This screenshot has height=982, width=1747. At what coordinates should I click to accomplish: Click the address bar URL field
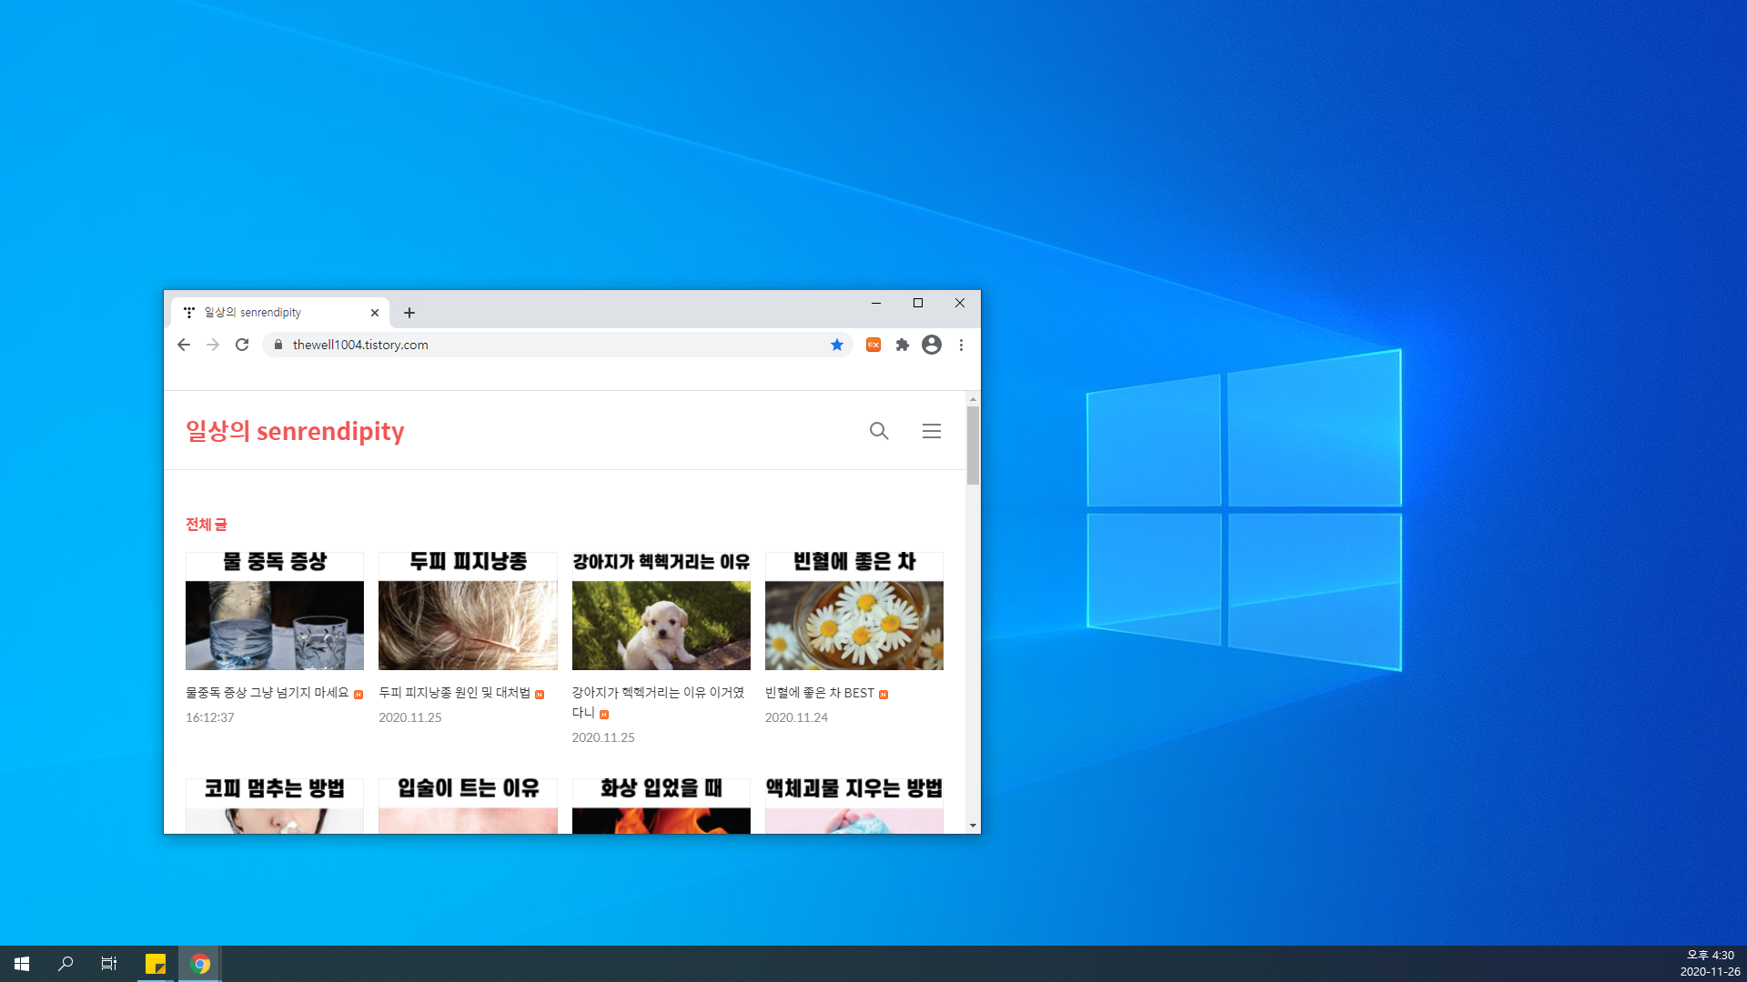[x=546, y=345]
